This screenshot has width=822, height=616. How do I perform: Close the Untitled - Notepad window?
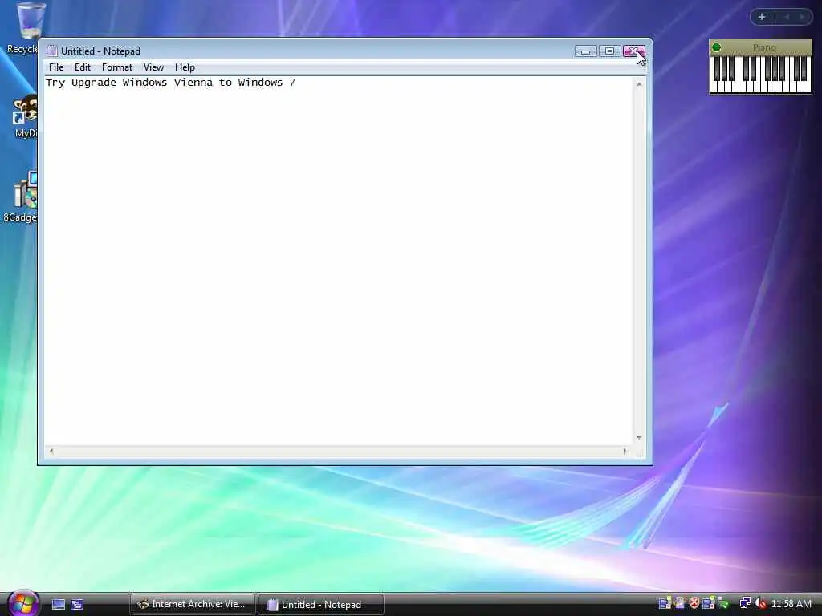pos(634,51)
